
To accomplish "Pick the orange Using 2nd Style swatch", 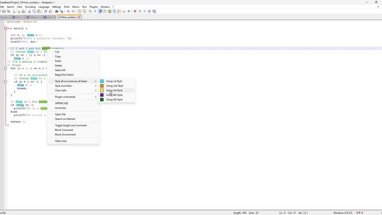I will (x=102, y=86).
